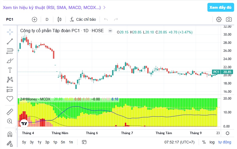Open the chart patterns tool
This screenshot has width=237, height=149.
(x=10, y=79)
